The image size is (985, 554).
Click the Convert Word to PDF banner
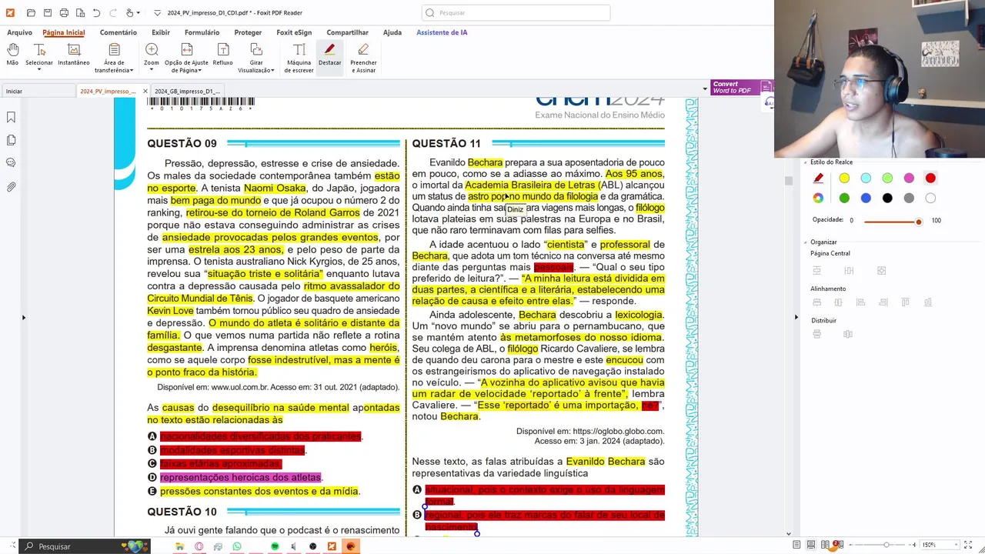[740, 87]
